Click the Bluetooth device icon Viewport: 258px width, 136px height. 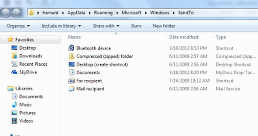(x=71, y=48)
